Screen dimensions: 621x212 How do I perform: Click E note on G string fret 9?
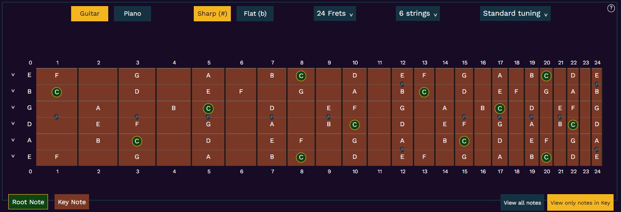pos(329,108)
